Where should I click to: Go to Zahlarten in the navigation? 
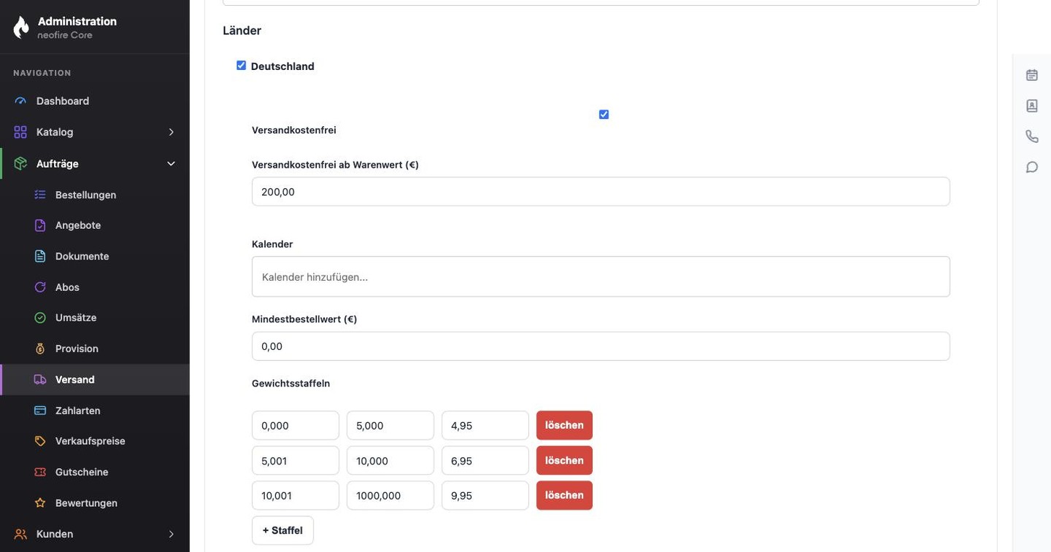pos(95,411)
